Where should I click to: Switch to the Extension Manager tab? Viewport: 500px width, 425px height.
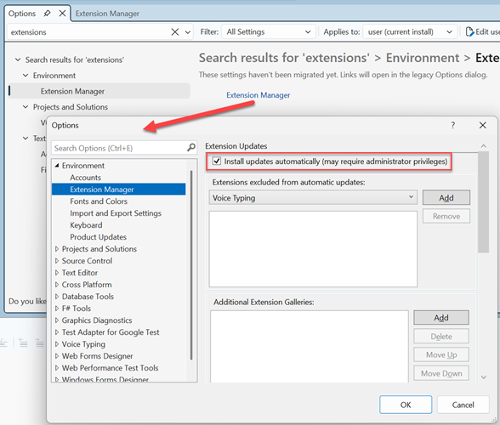coord(107,14)
